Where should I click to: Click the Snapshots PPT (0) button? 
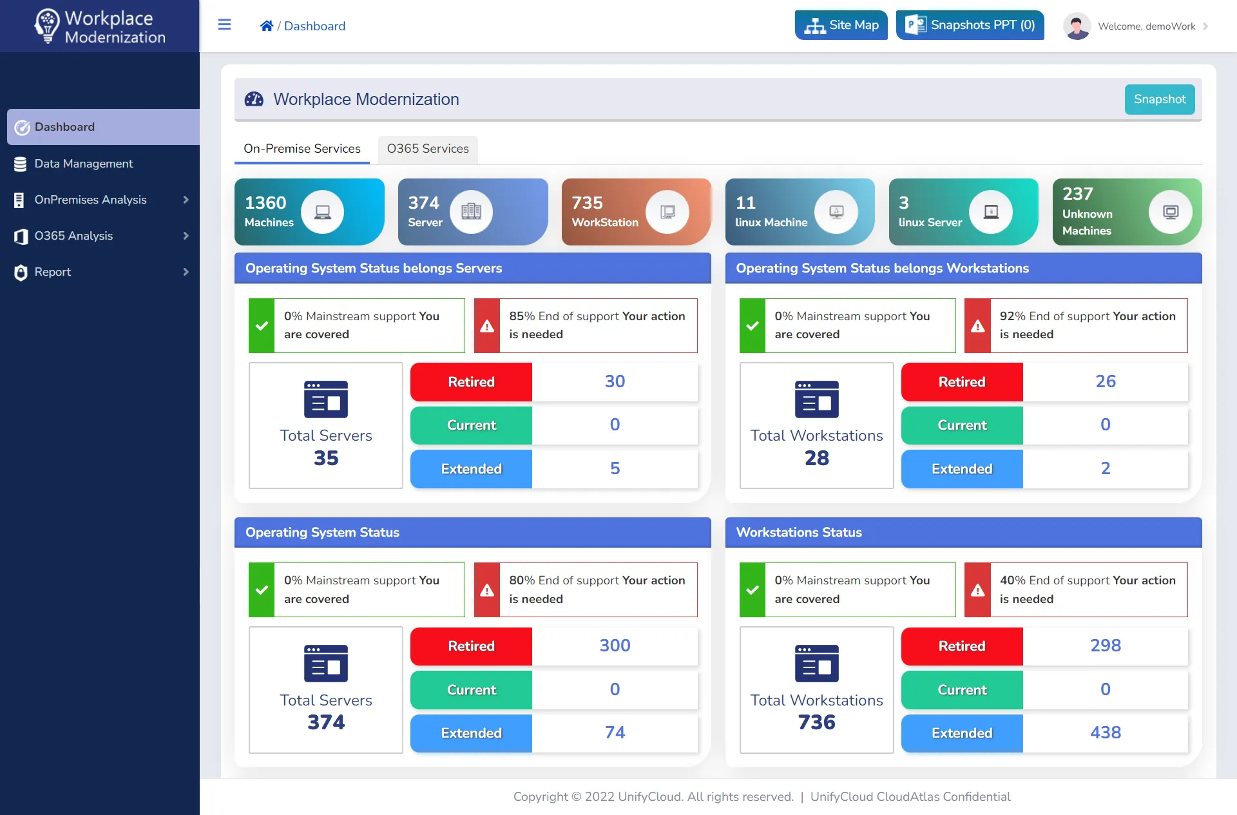pos(970,25)
